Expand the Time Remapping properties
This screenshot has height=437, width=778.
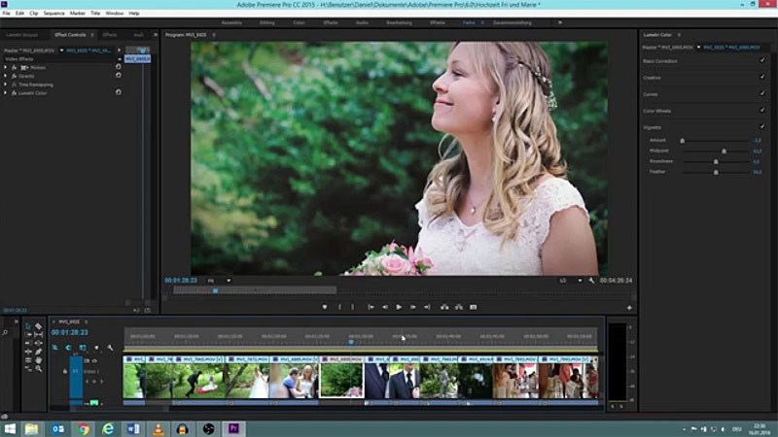coord(6,84)
